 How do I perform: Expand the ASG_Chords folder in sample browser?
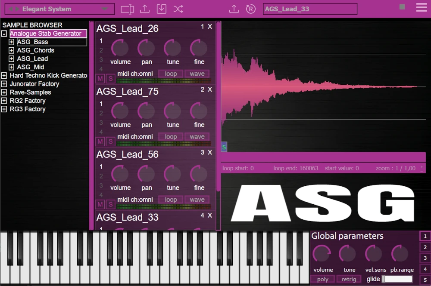12,50
